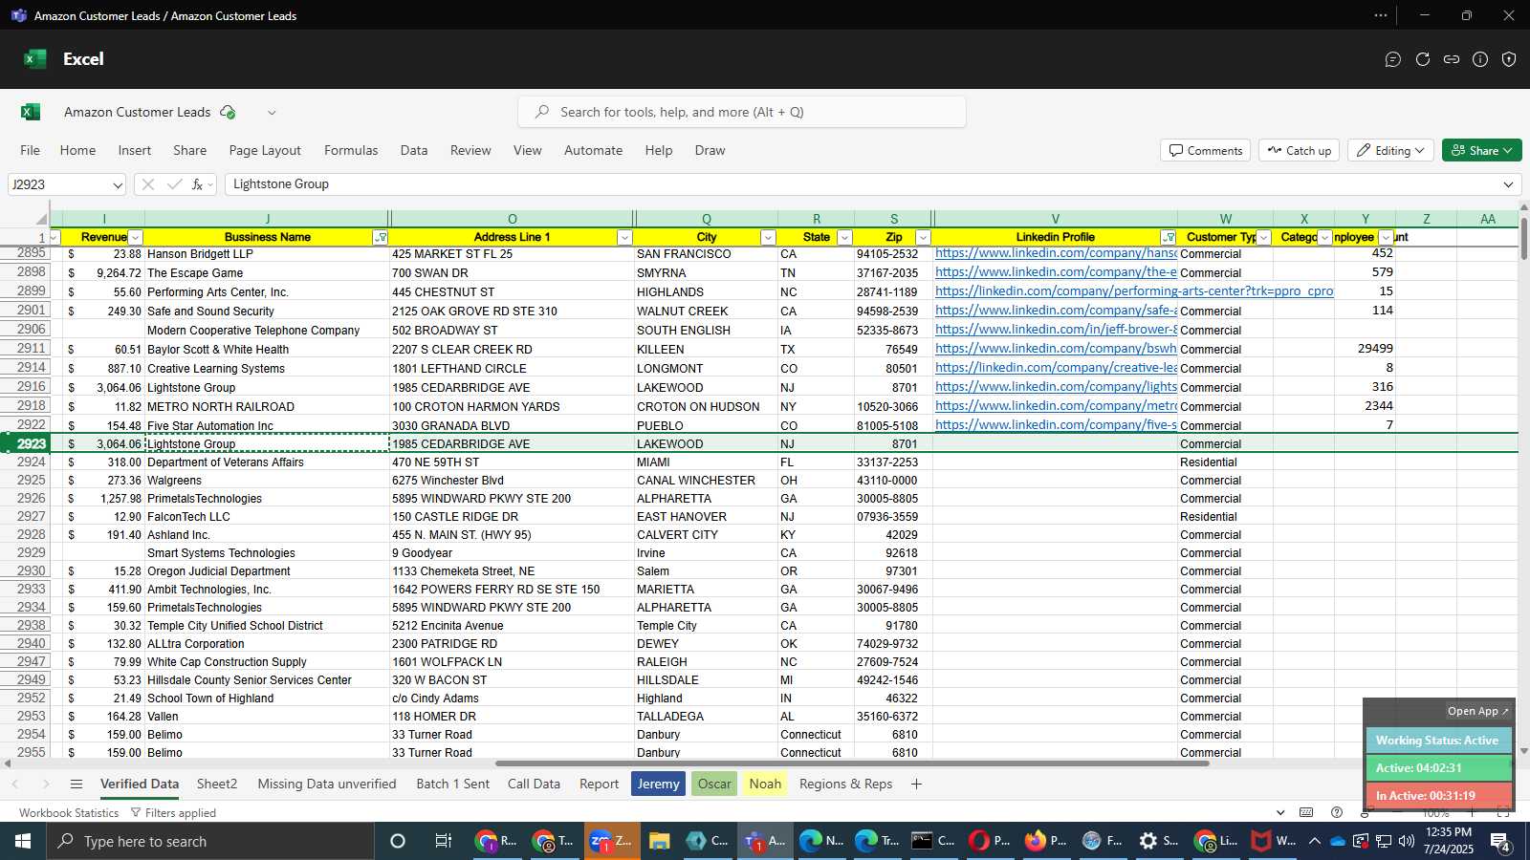Click the green Share button
The width and height of the screenshot is (1530, 860).
pyautogui.click(x=1481, y=150)
